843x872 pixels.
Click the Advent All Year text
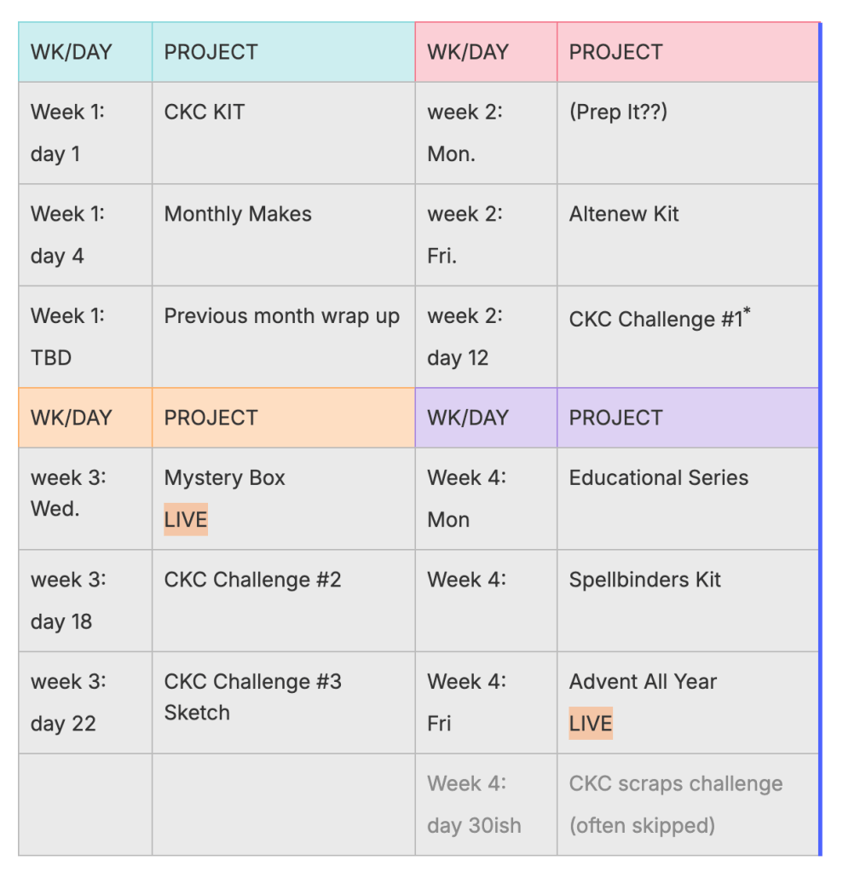coord(643,682)
